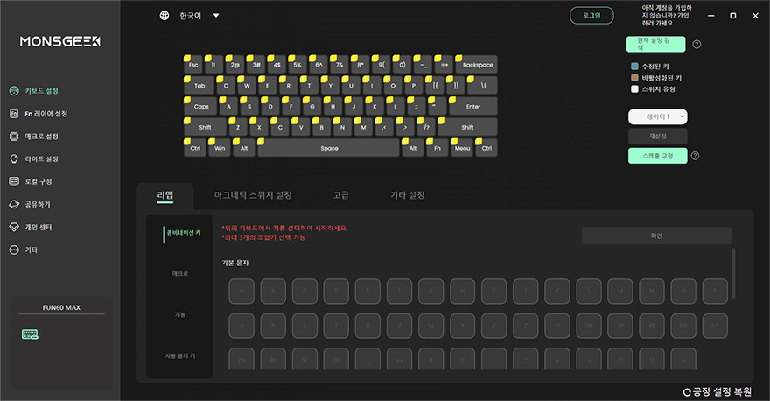Select the Menu key on the keyboard layout
Image resolution: width=770 pixels, height=401 pixels.
462,148
